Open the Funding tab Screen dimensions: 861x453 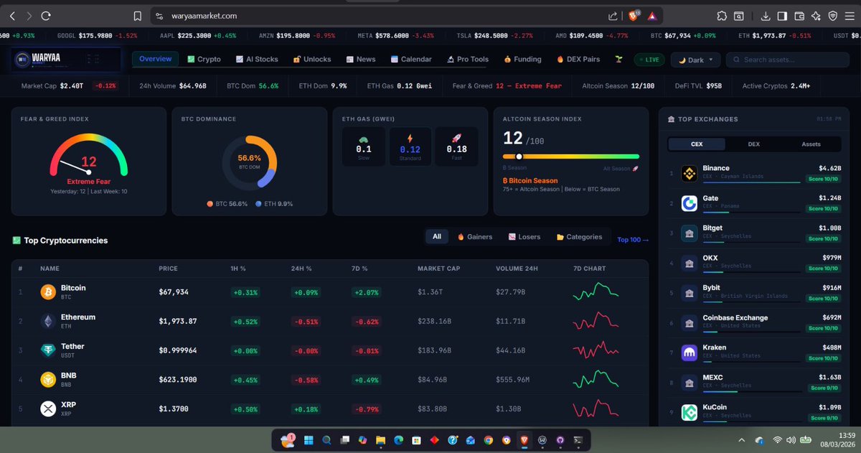tap(522, 60)
